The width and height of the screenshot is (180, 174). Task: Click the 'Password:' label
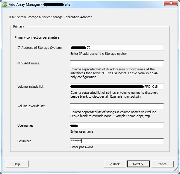(25, 141)
